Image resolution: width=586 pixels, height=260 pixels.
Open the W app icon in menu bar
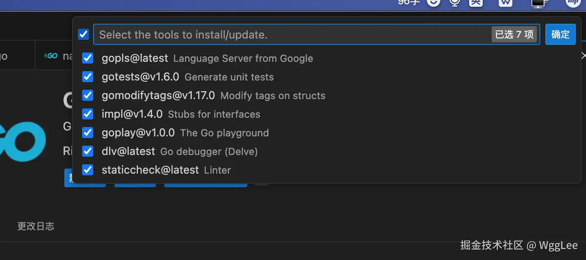[x=506, y=3]
